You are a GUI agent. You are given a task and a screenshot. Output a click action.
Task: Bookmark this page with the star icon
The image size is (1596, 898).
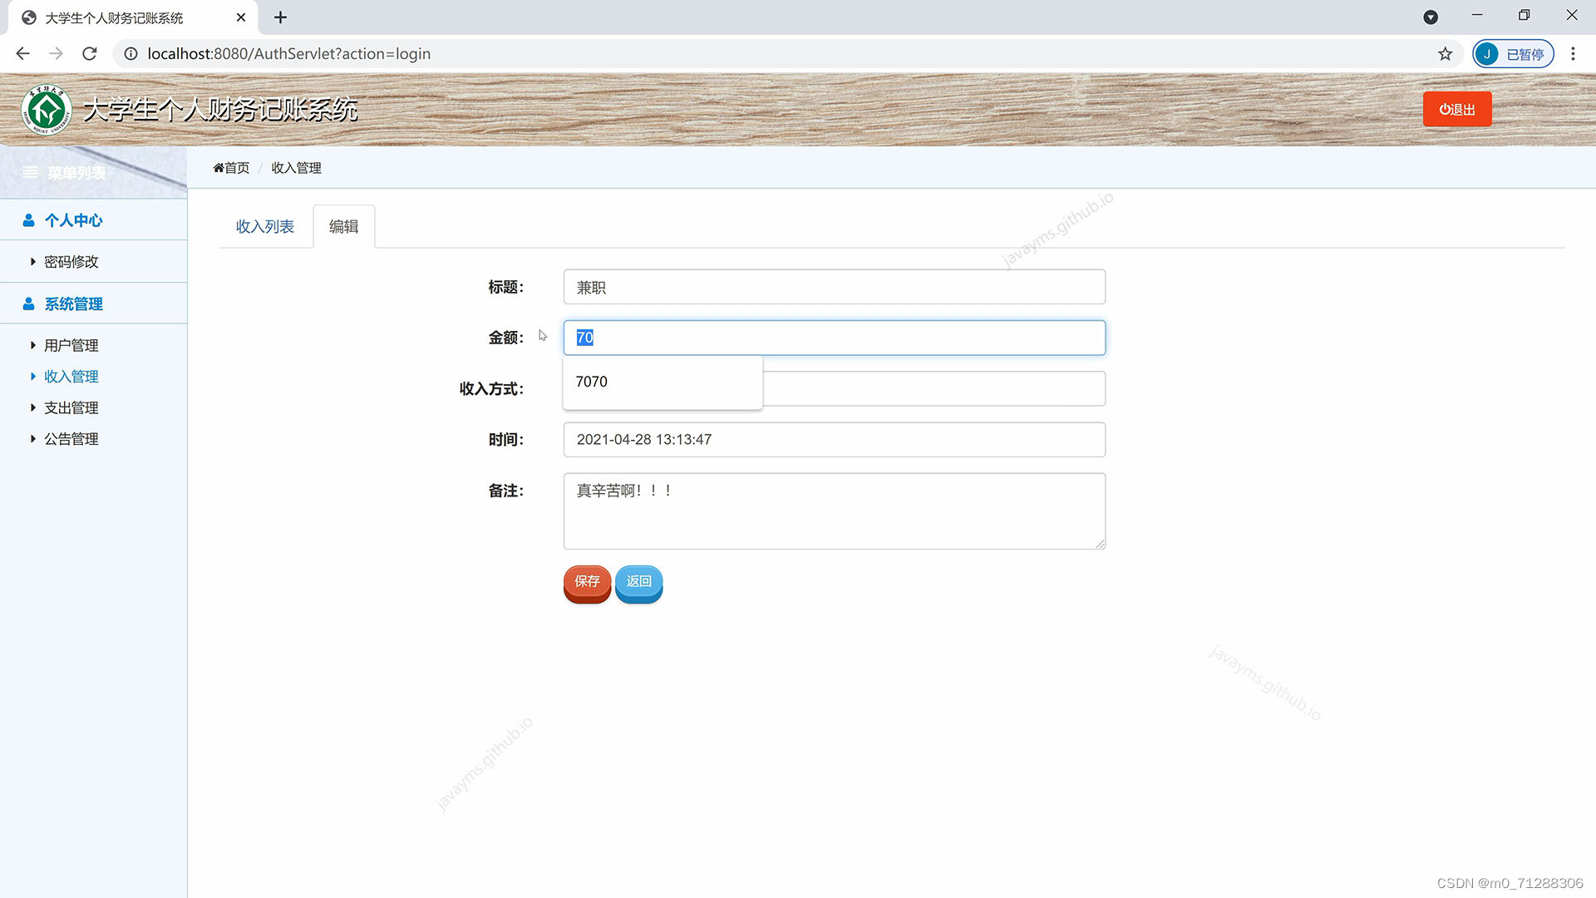tap(1446, 53)
